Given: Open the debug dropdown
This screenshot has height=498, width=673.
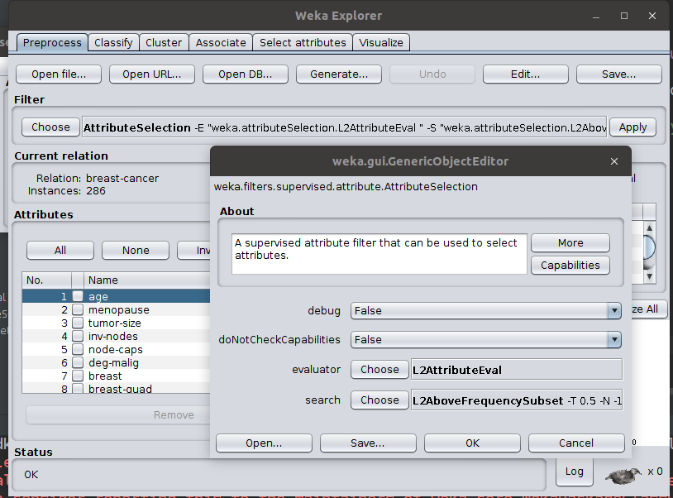Looking at the screenshot, I should [486, 310].
